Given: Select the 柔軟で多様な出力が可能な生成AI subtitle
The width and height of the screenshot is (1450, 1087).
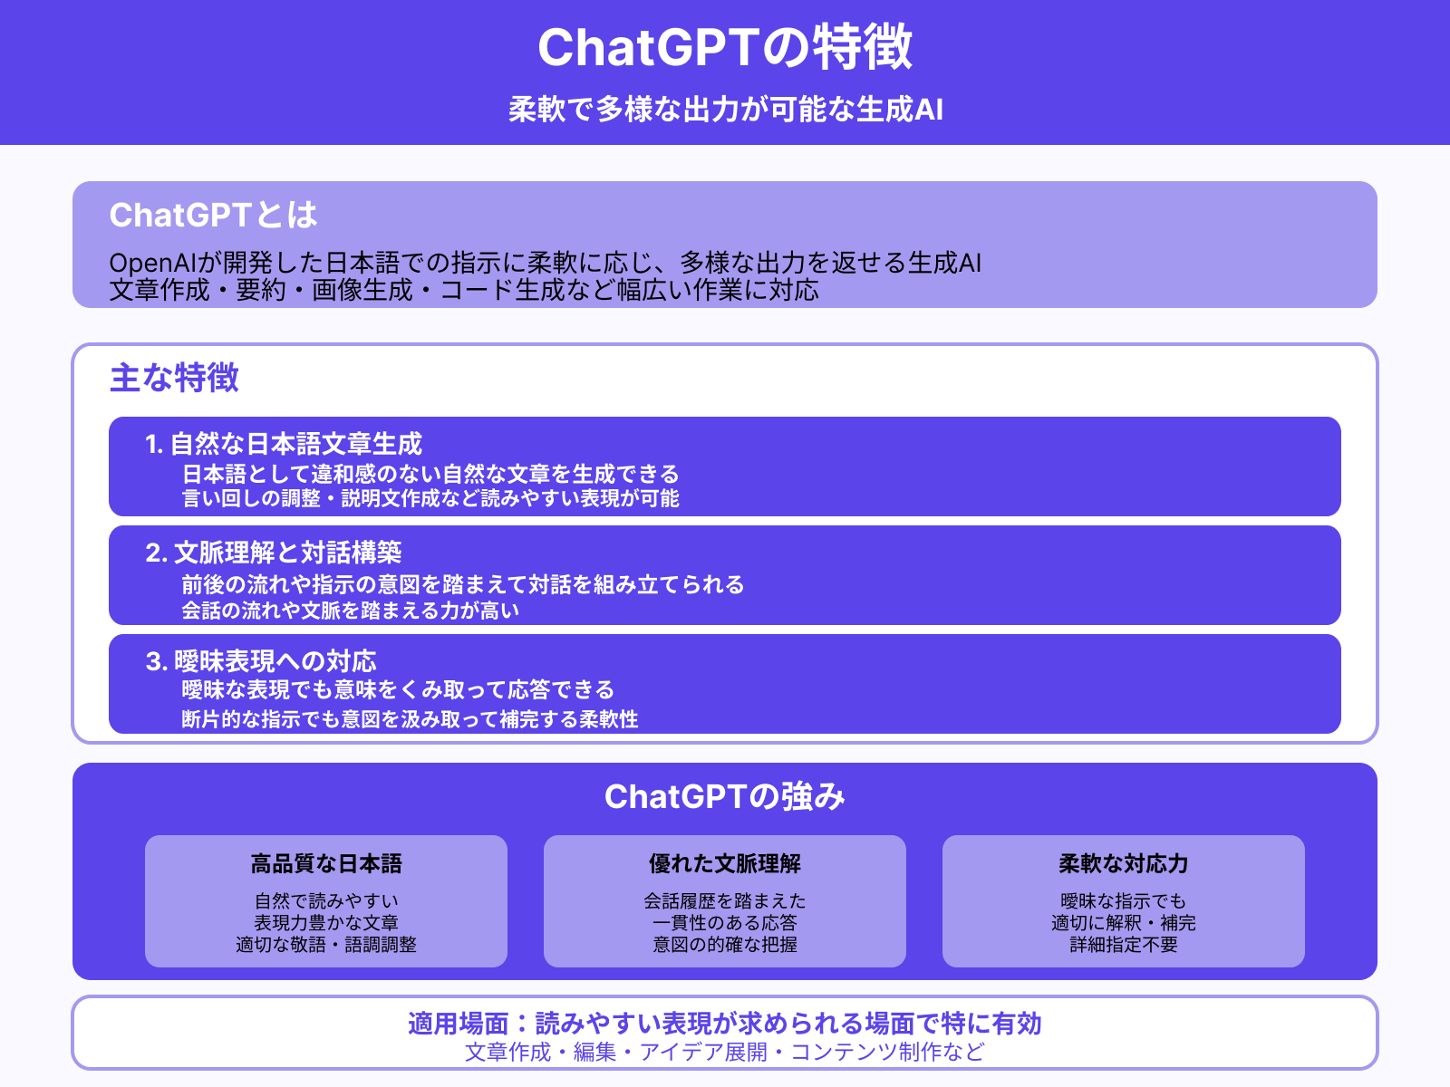Looking at the screenshot, I should (725, 109).
